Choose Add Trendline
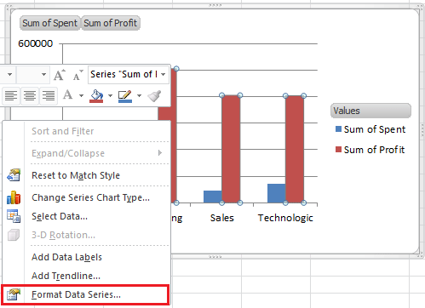 (86, 276)
